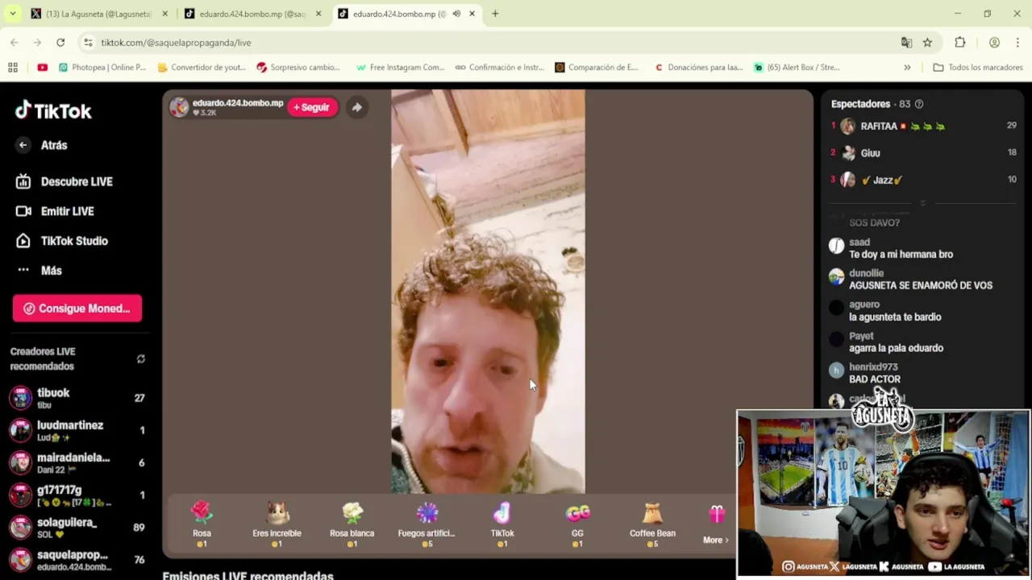Show more bookmarks chevron
Screen dimensions: 1032x580
point(907,68)
